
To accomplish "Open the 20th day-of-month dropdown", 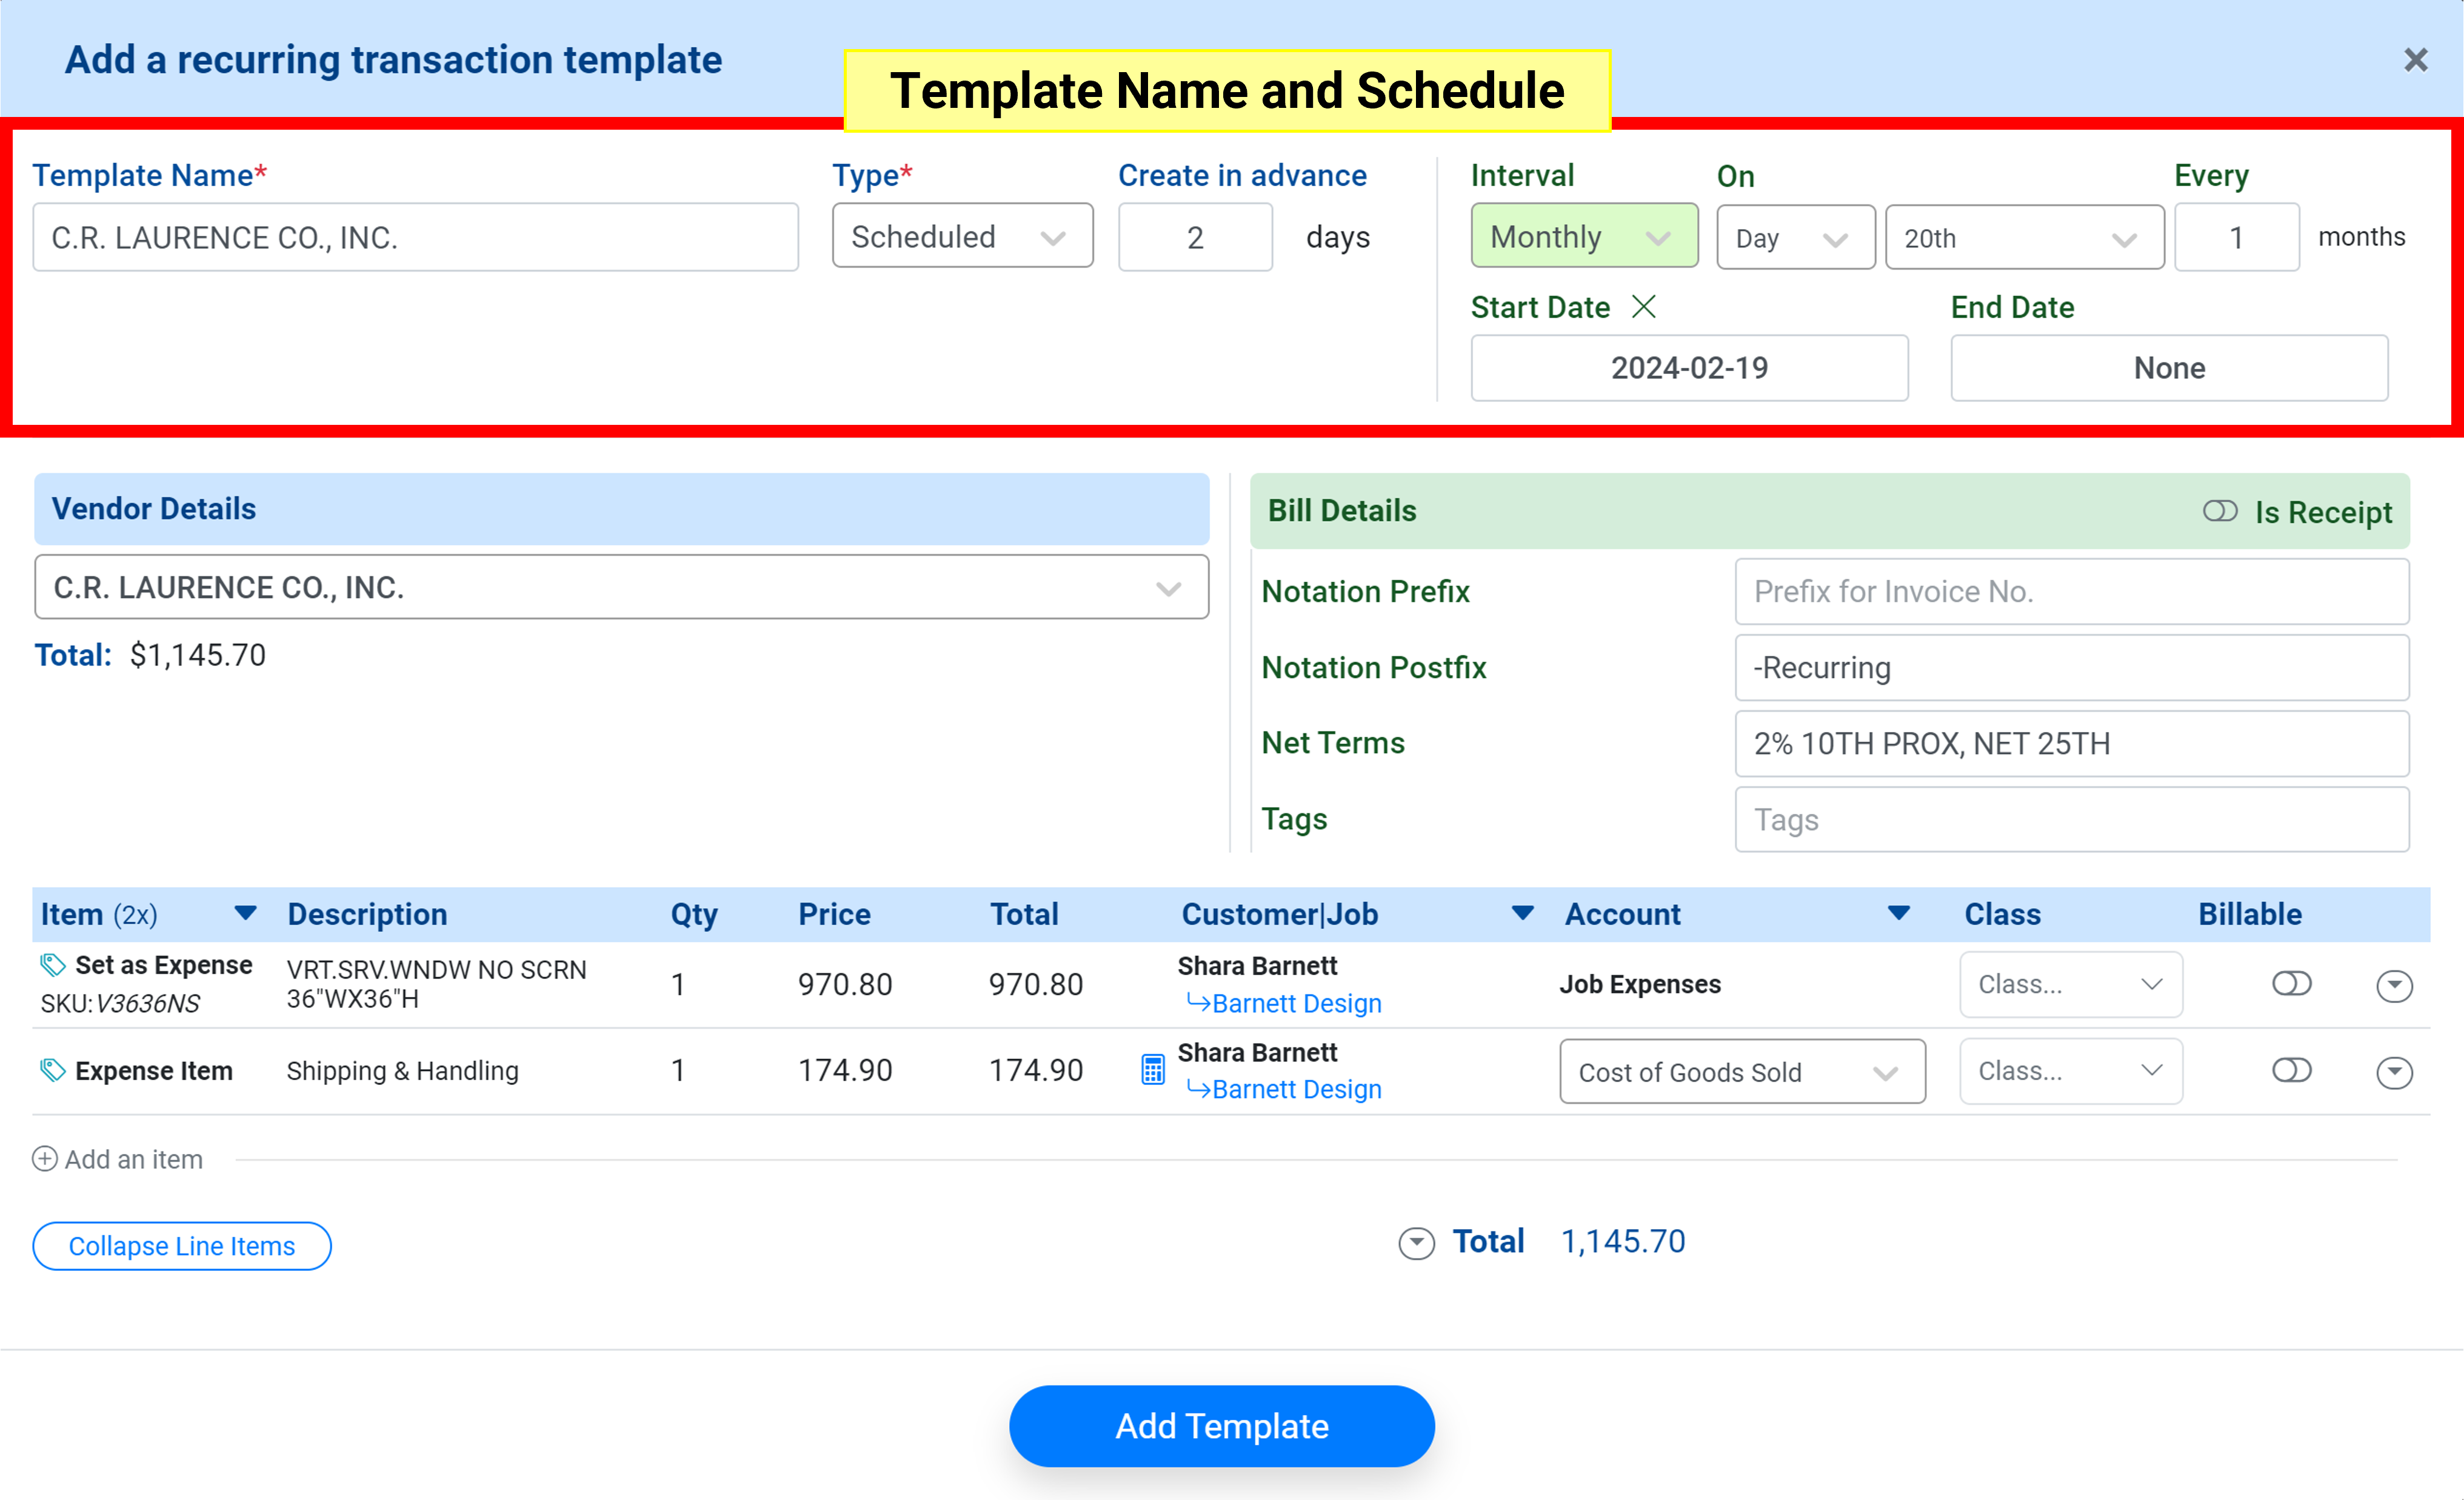I will (x=2024, y=238).
